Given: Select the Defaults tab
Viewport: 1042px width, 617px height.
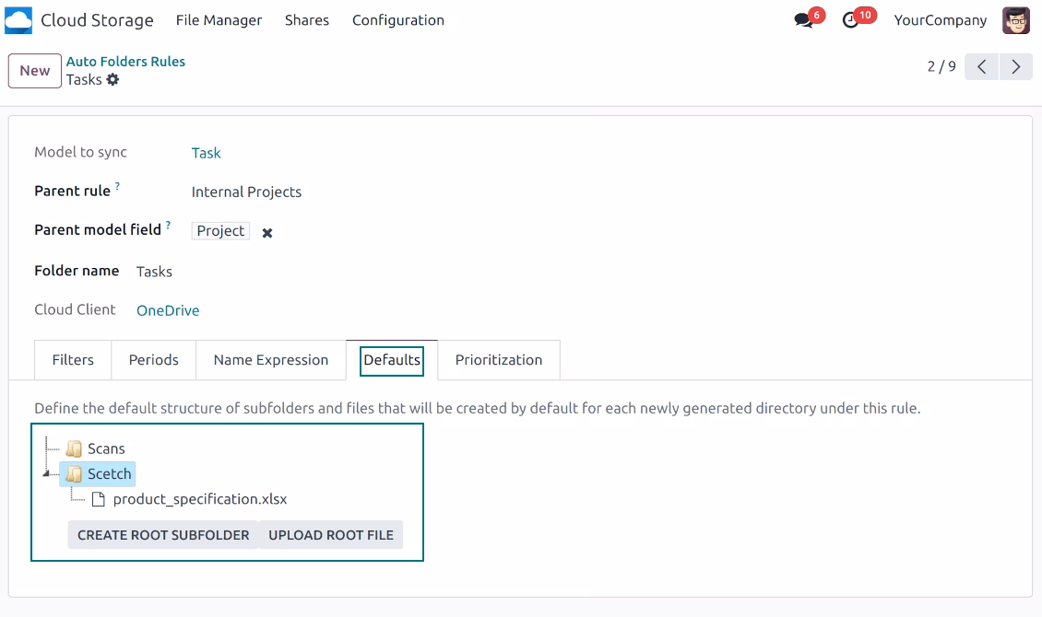Looking at the screenshot, I should tap(392, 359).
